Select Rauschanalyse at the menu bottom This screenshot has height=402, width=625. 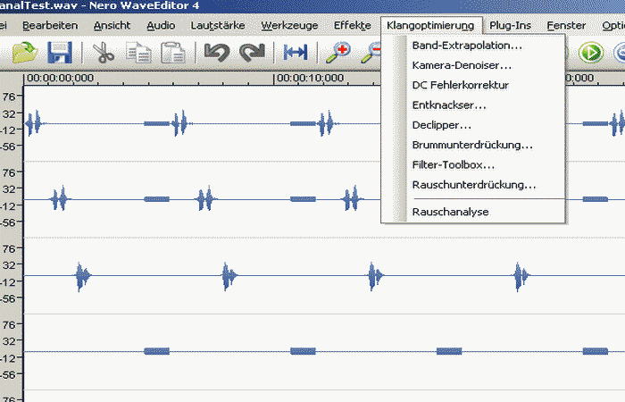coord(450,212)
